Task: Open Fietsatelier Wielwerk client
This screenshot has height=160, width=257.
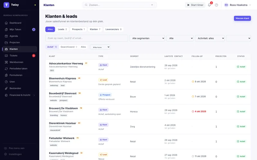Action: [62, 138]
